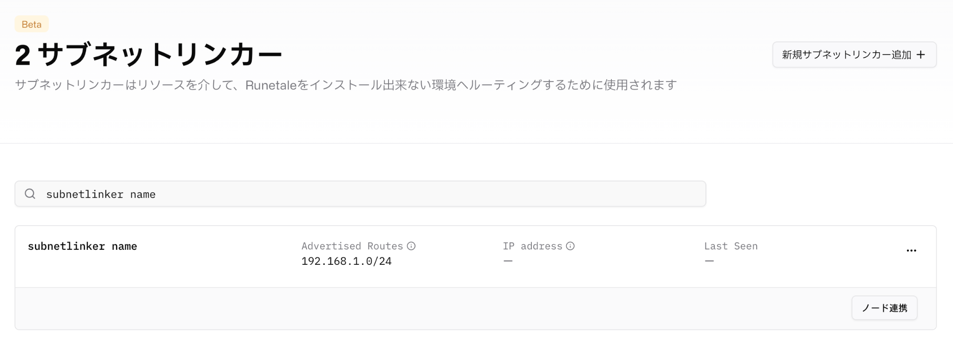Image resolution: width=953 pixels, height=349 pixels.
Task: Click the dash under IP address
Action: (508, 261)
